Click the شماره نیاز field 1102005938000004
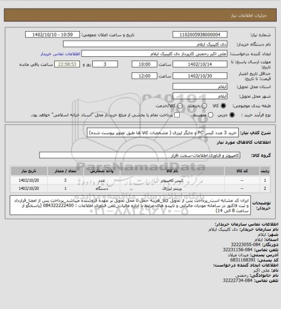The width and height of the screenshot is (281, 309). click(x=200, y=34)
